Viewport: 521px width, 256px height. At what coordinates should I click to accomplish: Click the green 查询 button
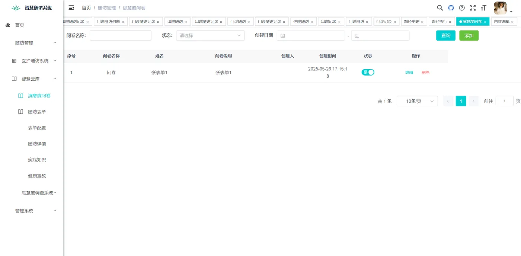pyautogui.click(x=445, y=35)
